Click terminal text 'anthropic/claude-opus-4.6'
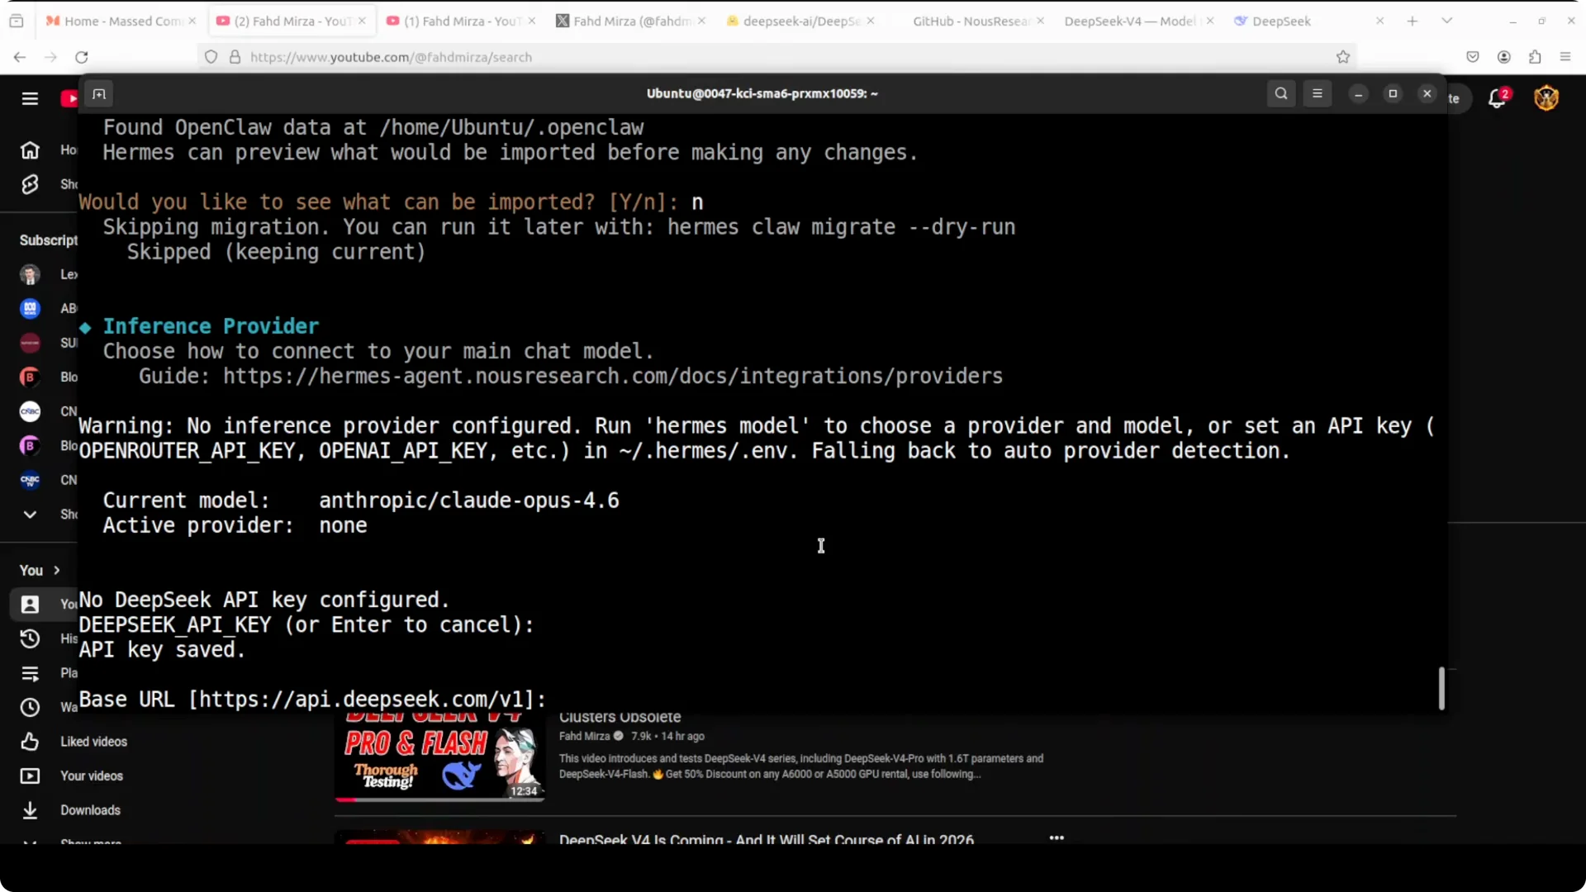This screenshot has width=1586, height=892. click(x=468, y=501)
